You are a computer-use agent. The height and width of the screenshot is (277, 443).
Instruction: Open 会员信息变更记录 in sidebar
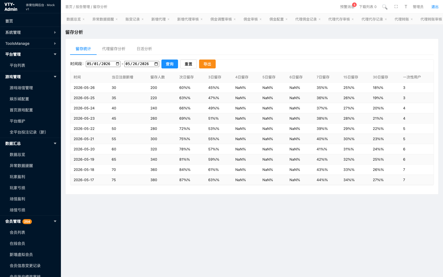30,266
